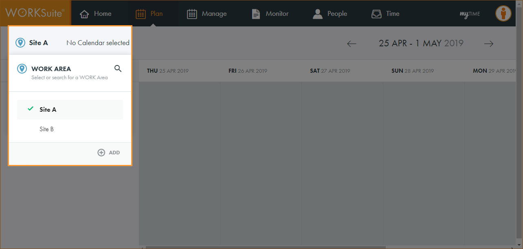Go to previous week with left arrow

click(352, 44)
